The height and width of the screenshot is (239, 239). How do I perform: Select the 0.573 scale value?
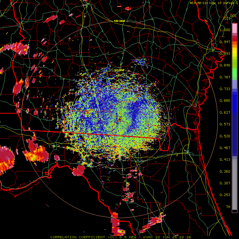click(x=225, y=124)
